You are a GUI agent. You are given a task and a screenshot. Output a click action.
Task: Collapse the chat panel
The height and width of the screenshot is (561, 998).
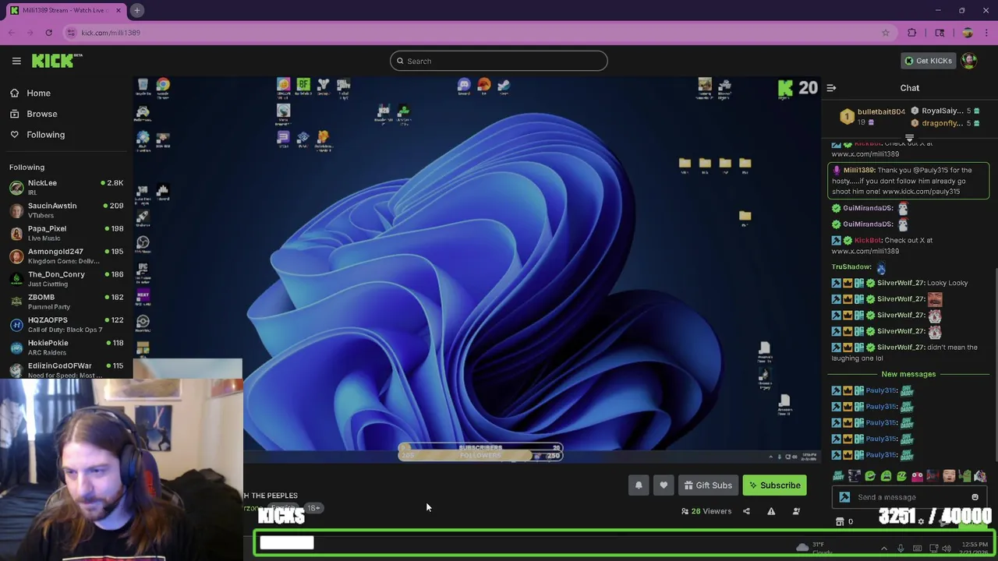[x=831, y=88]
